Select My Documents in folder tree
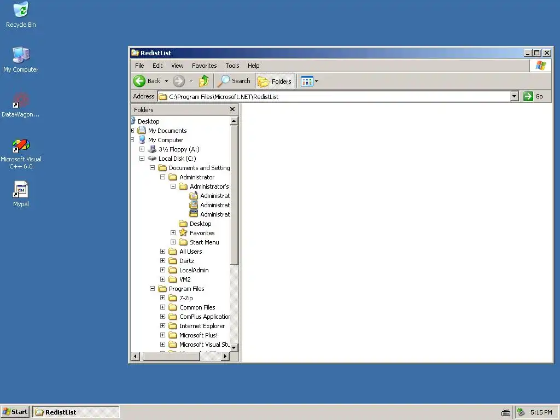The image size is (560, 420). coord(167,131)
